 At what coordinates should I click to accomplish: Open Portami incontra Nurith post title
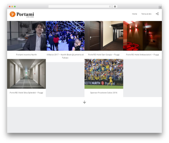26,55
